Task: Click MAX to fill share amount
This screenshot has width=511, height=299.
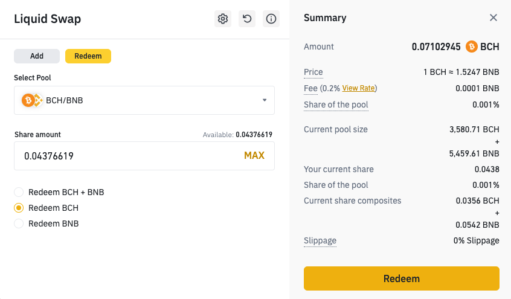Action: [x=254, y=155]
